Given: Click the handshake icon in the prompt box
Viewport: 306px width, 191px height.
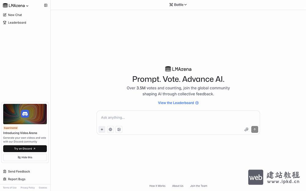Looking at the screenshot, I should tap(246, 129).
